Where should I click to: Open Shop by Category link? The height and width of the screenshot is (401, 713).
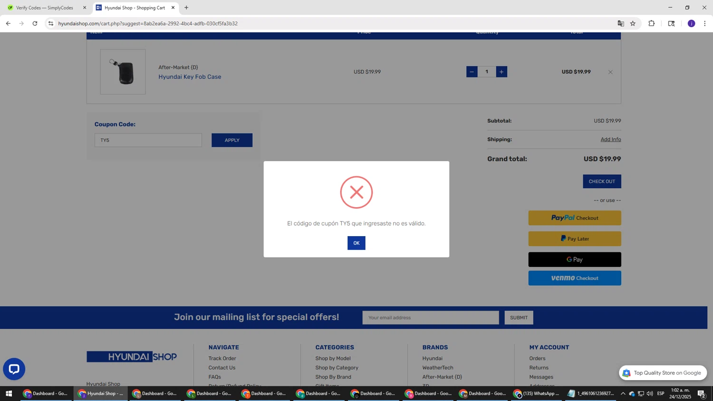pyautogui.click(x=337, y=368)
